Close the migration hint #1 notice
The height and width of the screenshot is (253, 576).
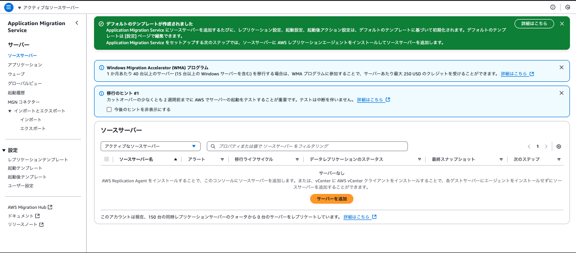(562, 93)
